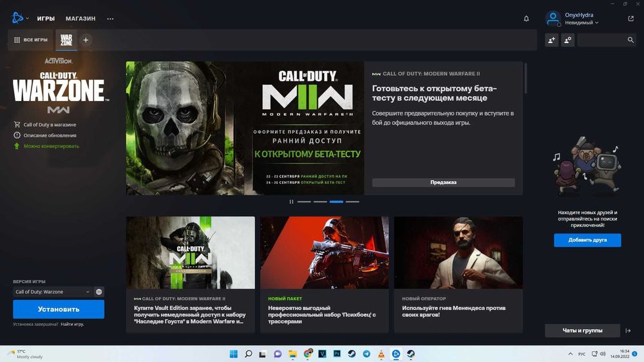Pop out the social panel window icon
This screenshot has width=644, height=362.
point(631,19)
